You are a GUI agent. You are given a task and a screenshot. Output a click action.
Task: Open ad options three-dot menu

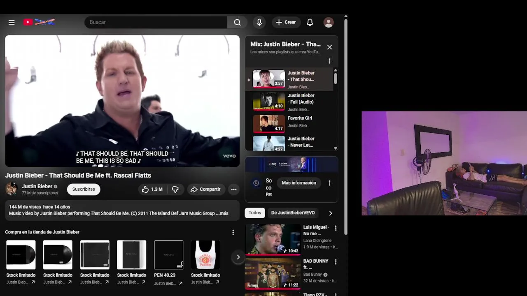click(329, 183)
